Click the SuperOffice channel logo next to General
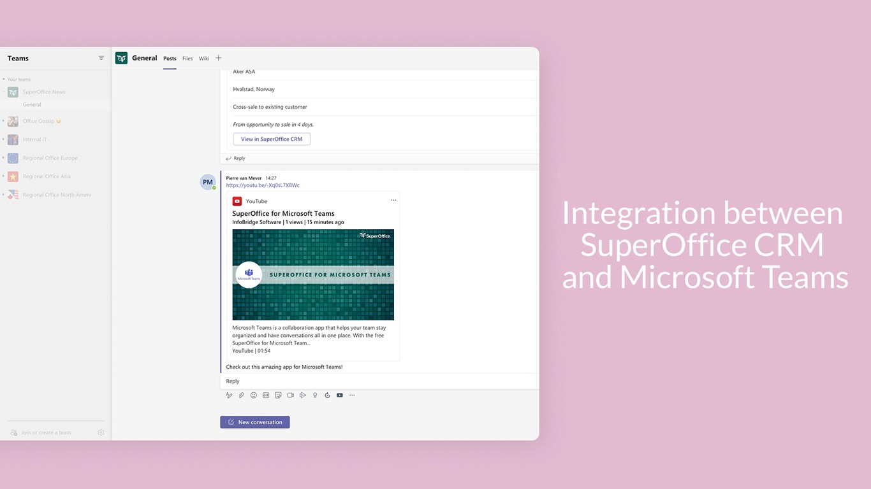 (121, 58)
